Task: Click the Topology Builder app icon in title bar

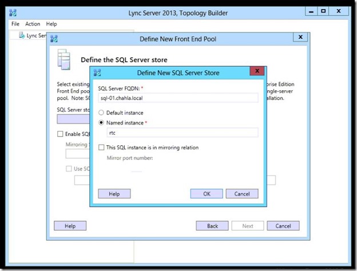Action: tap(13, 13)
